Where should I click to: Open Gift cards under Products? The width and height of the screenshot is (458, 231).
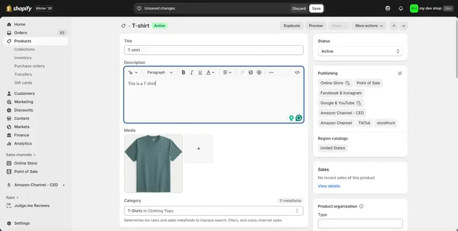(23, 83)
